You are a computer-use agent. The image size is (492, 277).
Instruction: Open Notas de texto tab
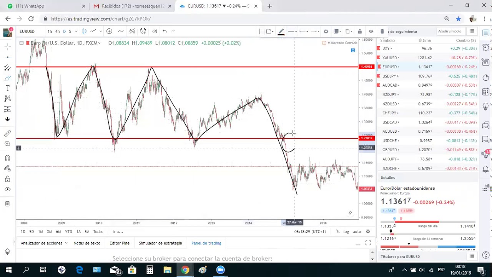click(x=87, y=243)
